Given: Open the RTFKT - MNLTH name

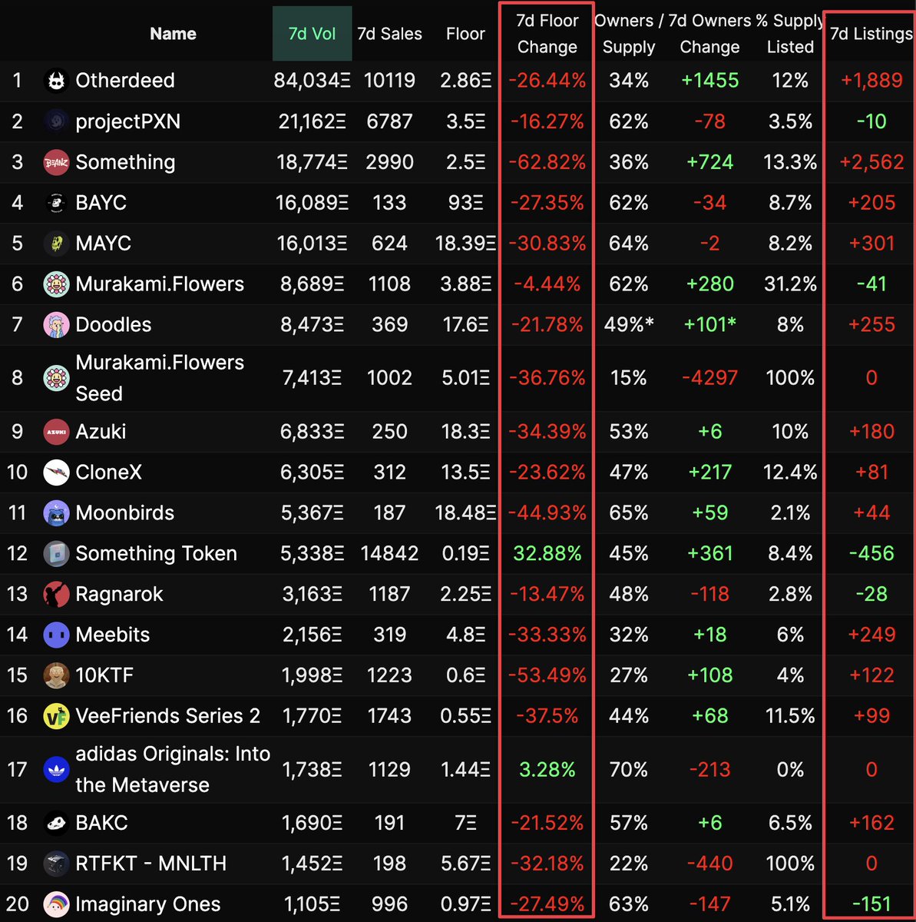Looking at the screenshot, I should tap(151, 864).
